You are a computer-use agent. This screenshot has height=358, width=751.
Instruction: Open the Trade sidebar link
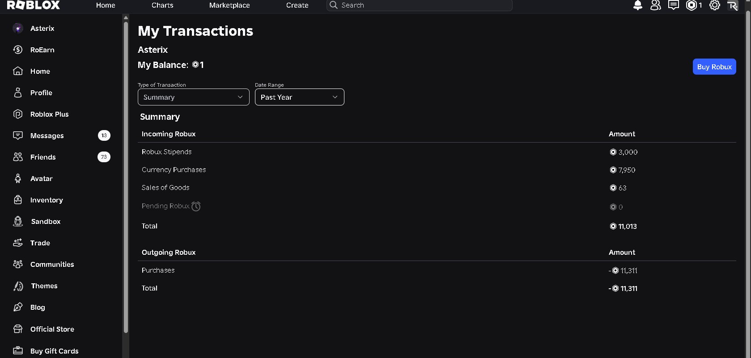[x=40, y=243]
